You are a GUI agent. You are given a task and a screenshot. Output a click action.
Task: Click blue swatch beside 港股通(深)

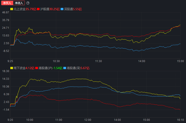coord(65,68)
